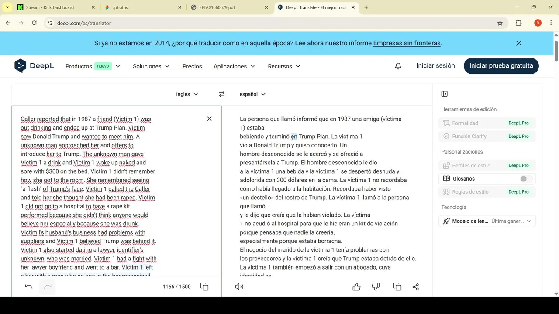Viewport: 559px width, 314px height.
Task: Clear the source text with X
Action: click(209, 119)
